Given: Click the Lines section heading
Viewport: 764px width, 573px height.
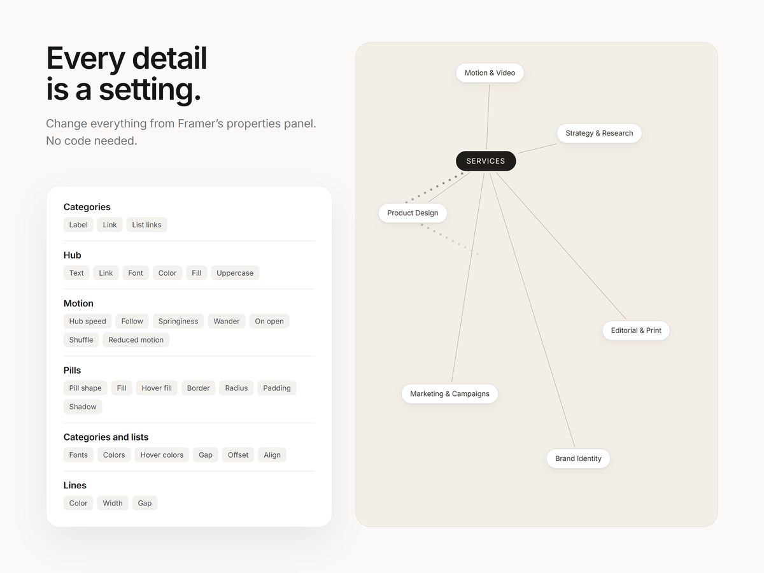Looking at the screenshot, I should [x=75, y=486].
